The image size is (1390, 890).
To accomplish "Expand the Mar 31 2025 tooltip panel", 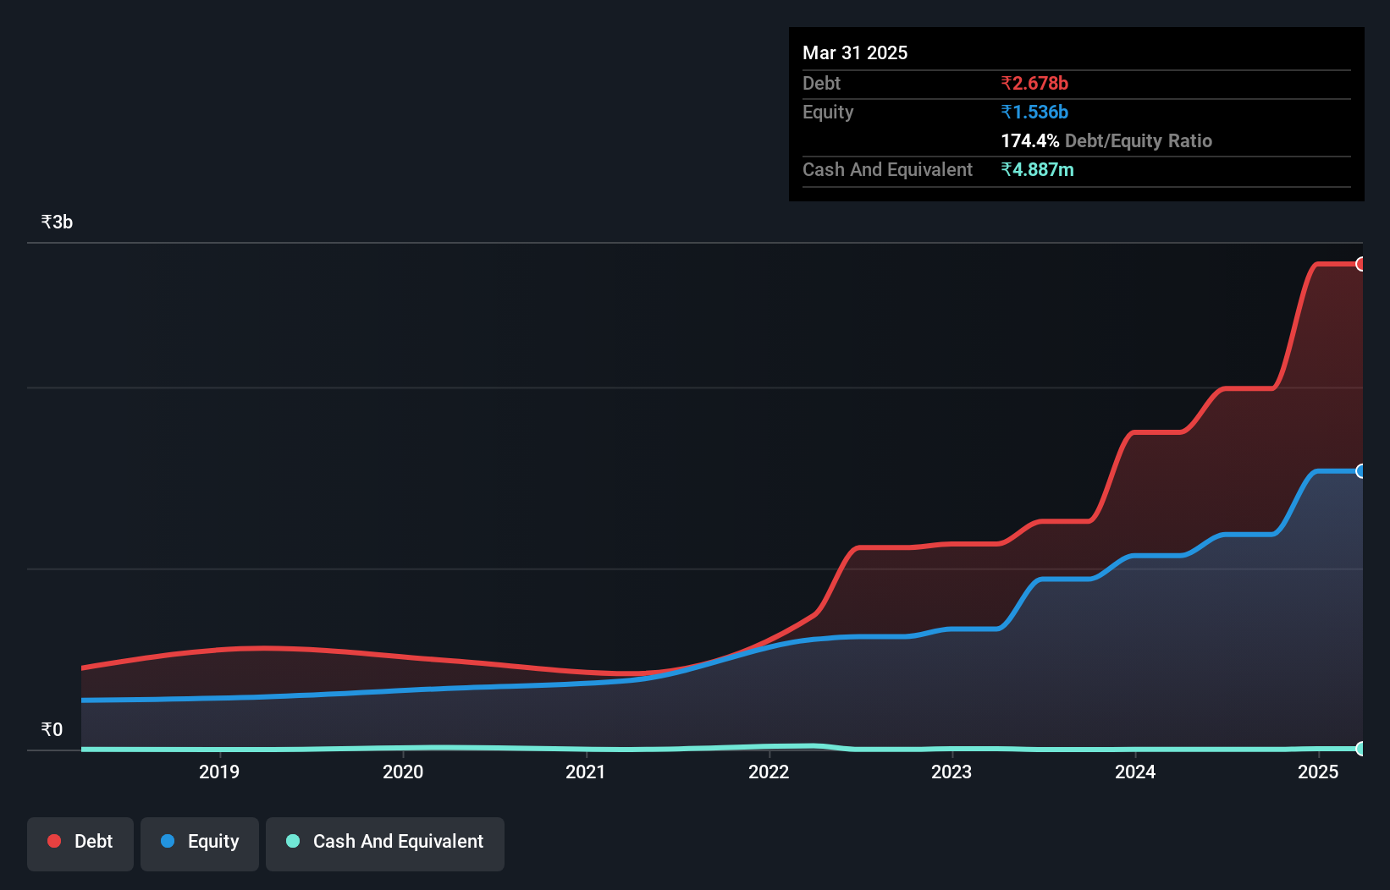I will click(x=855, y=52).
